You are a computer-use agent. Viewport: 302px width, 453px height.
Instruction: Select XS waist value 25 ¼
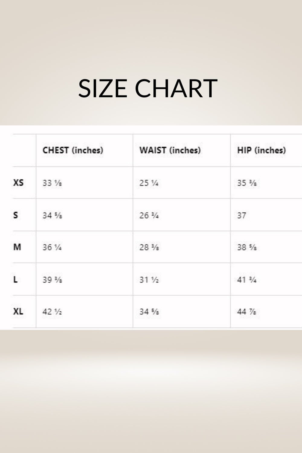[x=149, y=183]
